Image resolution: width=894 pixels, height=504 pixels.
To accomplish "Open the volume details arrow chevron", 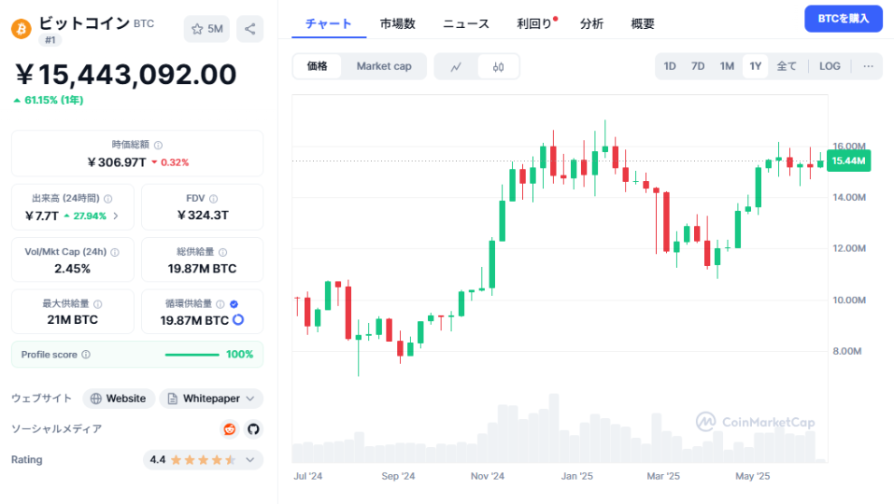I will click(x=116, y=216).
